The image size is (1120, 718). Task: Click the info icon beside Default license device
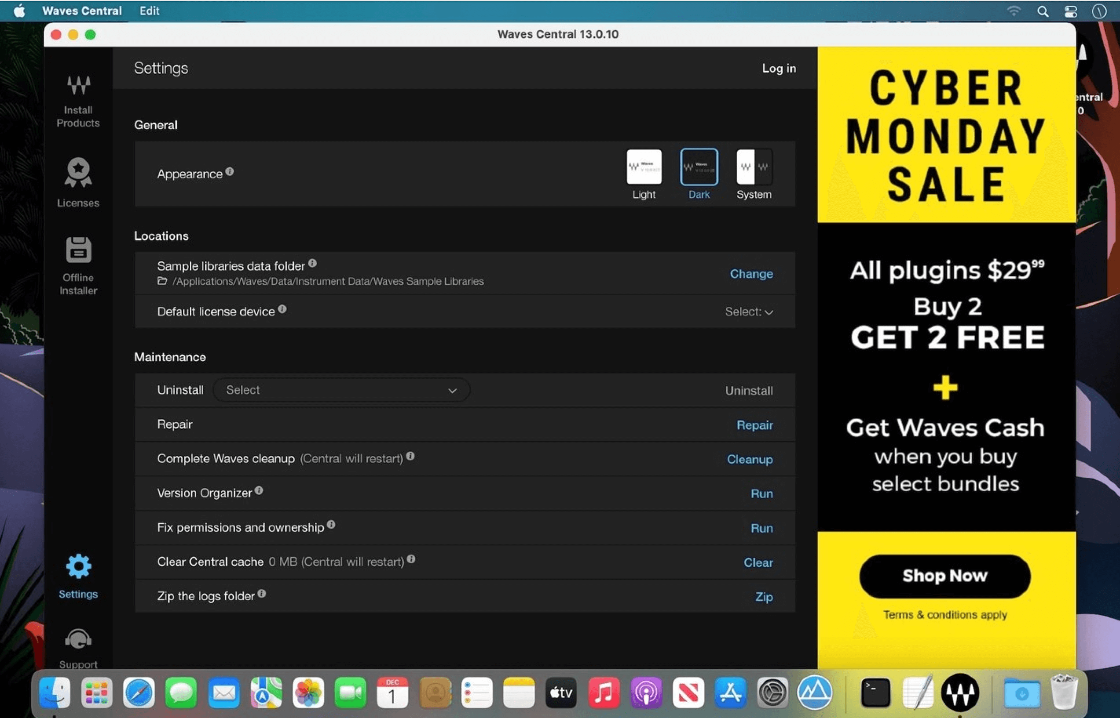point(282,308)
